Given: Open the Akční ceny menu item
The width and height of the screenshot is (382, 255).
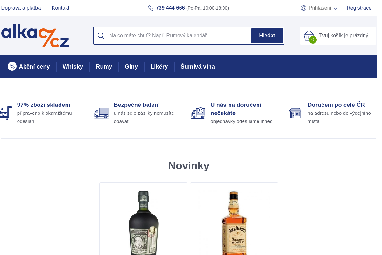Looking at the screenshot, I should pyautogui.click(x=29, y=67).
